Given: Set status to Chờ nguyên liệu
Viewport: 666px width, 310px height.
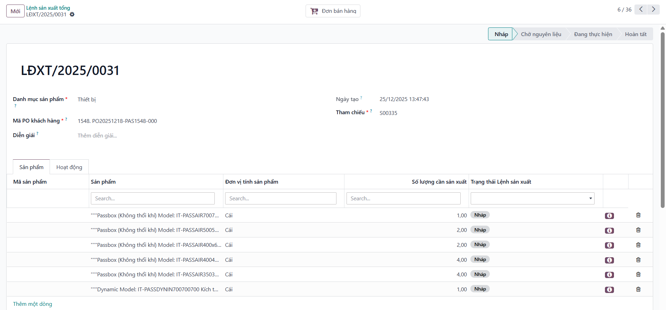Looking at the screenshot, I should 541,34.
